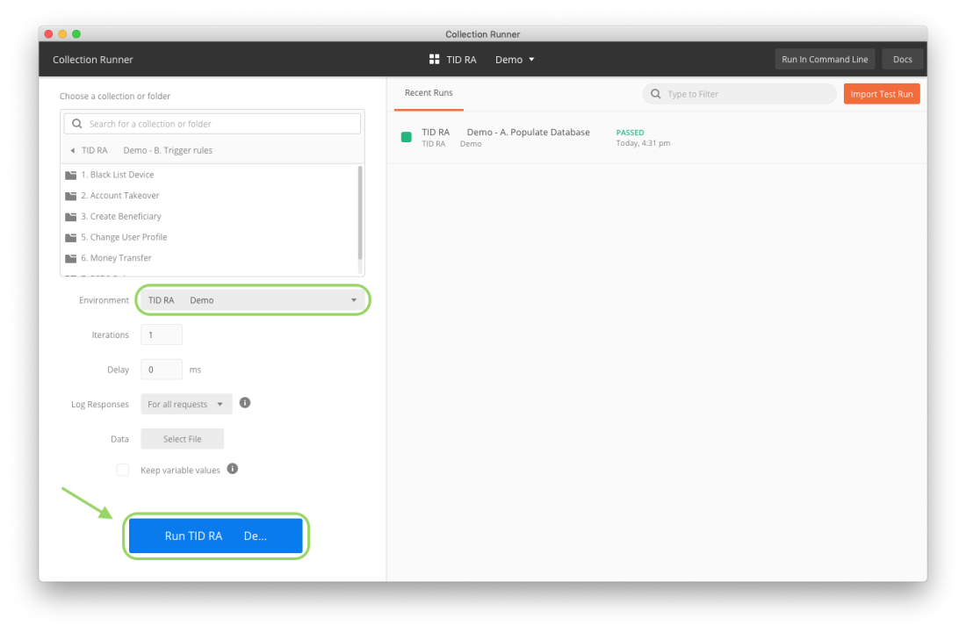Select the 6. Money Transfer folder
The image size is (966, 633).
[x=210, y=258]
